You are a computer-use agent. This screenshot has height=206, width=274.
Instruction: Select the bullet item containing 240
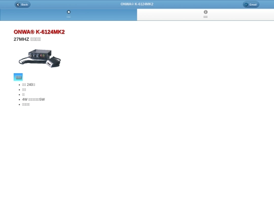click(28, 85)
